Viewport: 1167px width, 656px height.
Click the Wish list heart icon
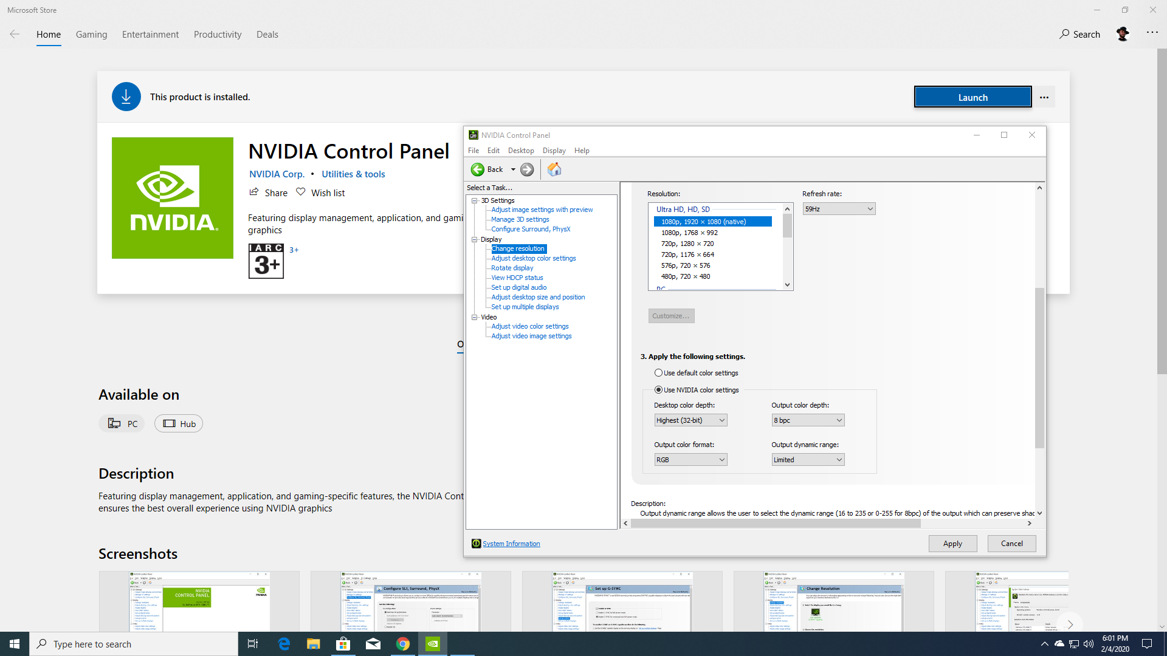[x=300, y=193]
